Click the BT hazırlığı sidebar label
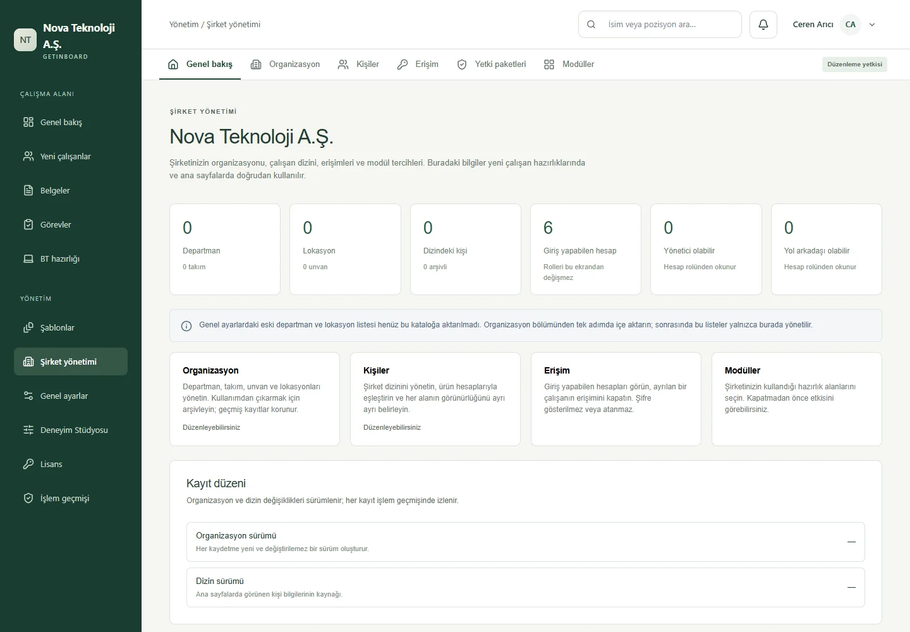 [60, 258]
